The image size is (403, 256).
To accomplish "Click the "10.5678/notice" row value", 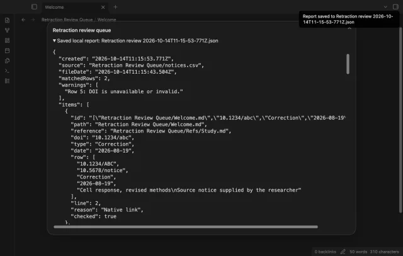I will pos(102,171).
